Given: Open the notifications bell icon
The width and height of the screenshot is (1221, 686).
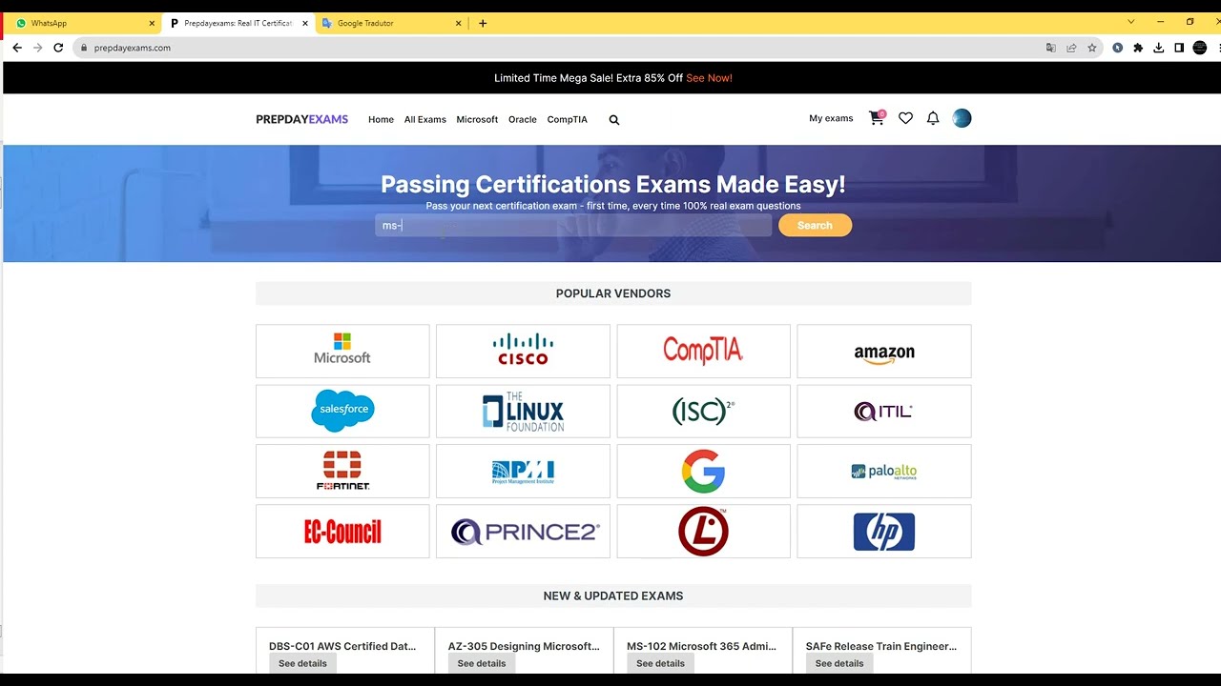Looking at the screenshot, I should pos(933,118).
